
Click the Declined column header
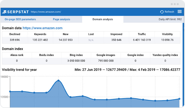15,34
